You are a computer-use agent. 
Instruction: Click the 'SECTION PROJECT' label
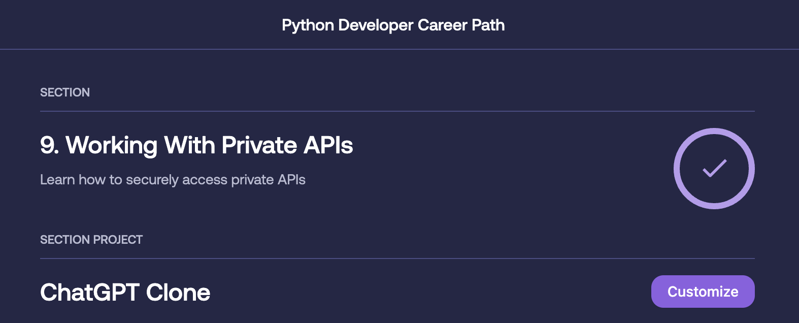point(91,240)
